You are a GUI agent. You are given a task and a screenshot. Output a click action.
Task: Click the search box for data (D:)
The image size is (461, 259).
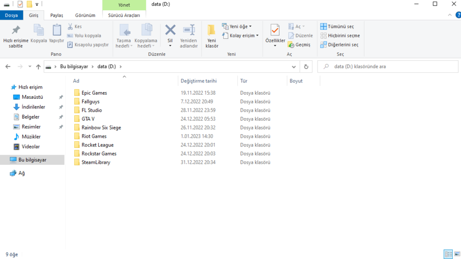(388, 67)
